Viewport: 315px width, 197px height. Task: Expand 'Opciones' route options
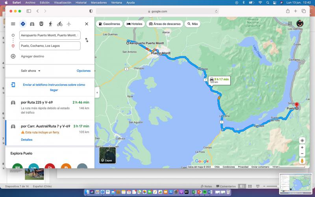coord(83,71)
